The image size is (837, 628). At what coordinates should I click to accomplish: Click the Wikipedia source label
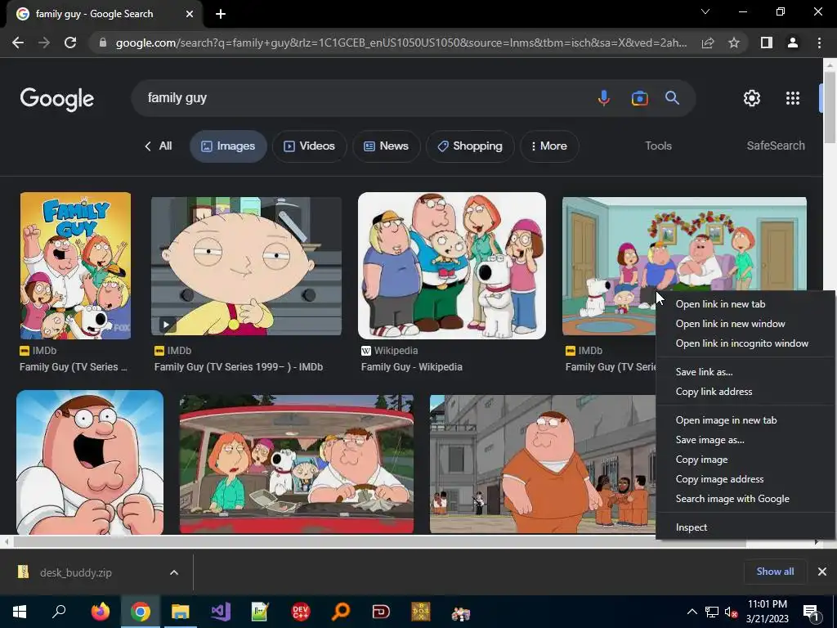396,351
